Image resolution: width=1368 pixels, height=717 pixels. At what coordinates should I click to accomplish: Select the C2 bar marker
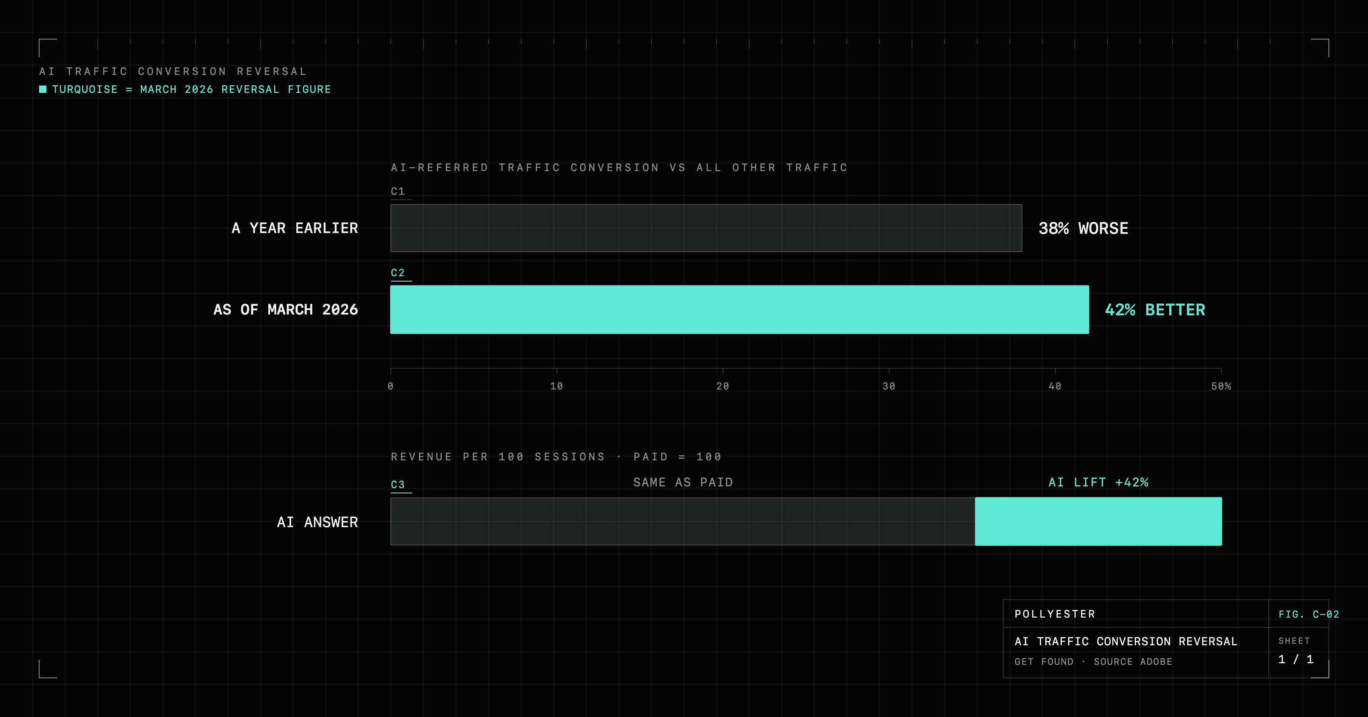pyautogui.click(x=398, y=273)
